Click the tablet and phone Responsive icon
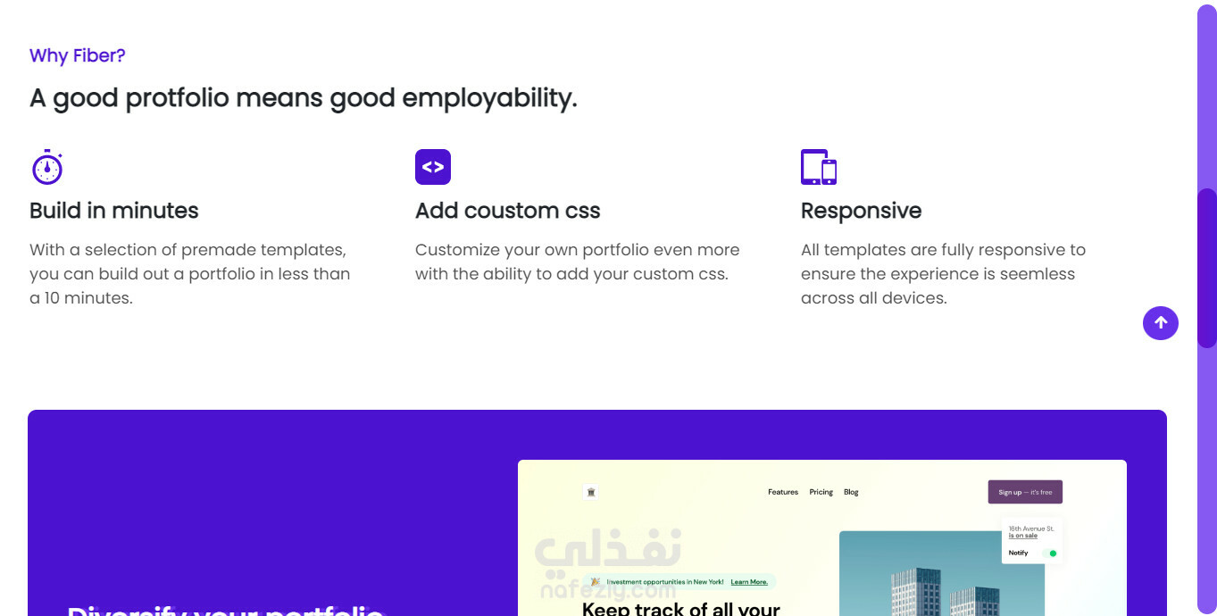This screenshot has width=1217, height=616. [819, 167]
